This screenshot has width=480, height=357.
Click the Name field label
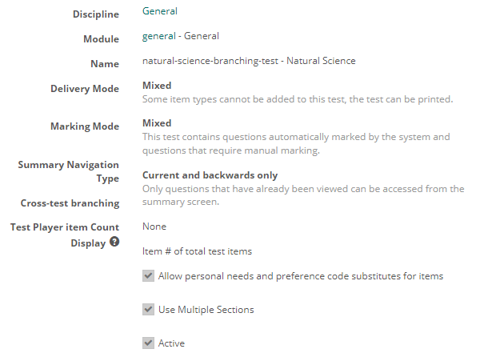pyautogui.click(x=104, y=64)
